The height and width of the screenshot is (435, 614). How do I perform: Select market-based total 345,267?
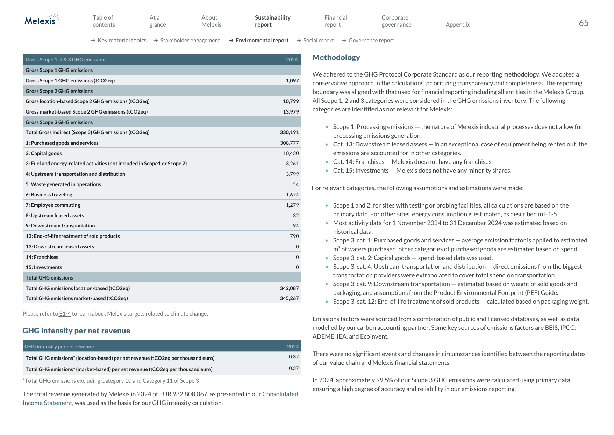point(289,298)
